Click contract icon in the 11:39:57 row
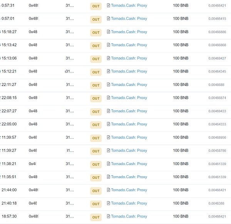Screen dimensions: 231x224 [108, 137]
